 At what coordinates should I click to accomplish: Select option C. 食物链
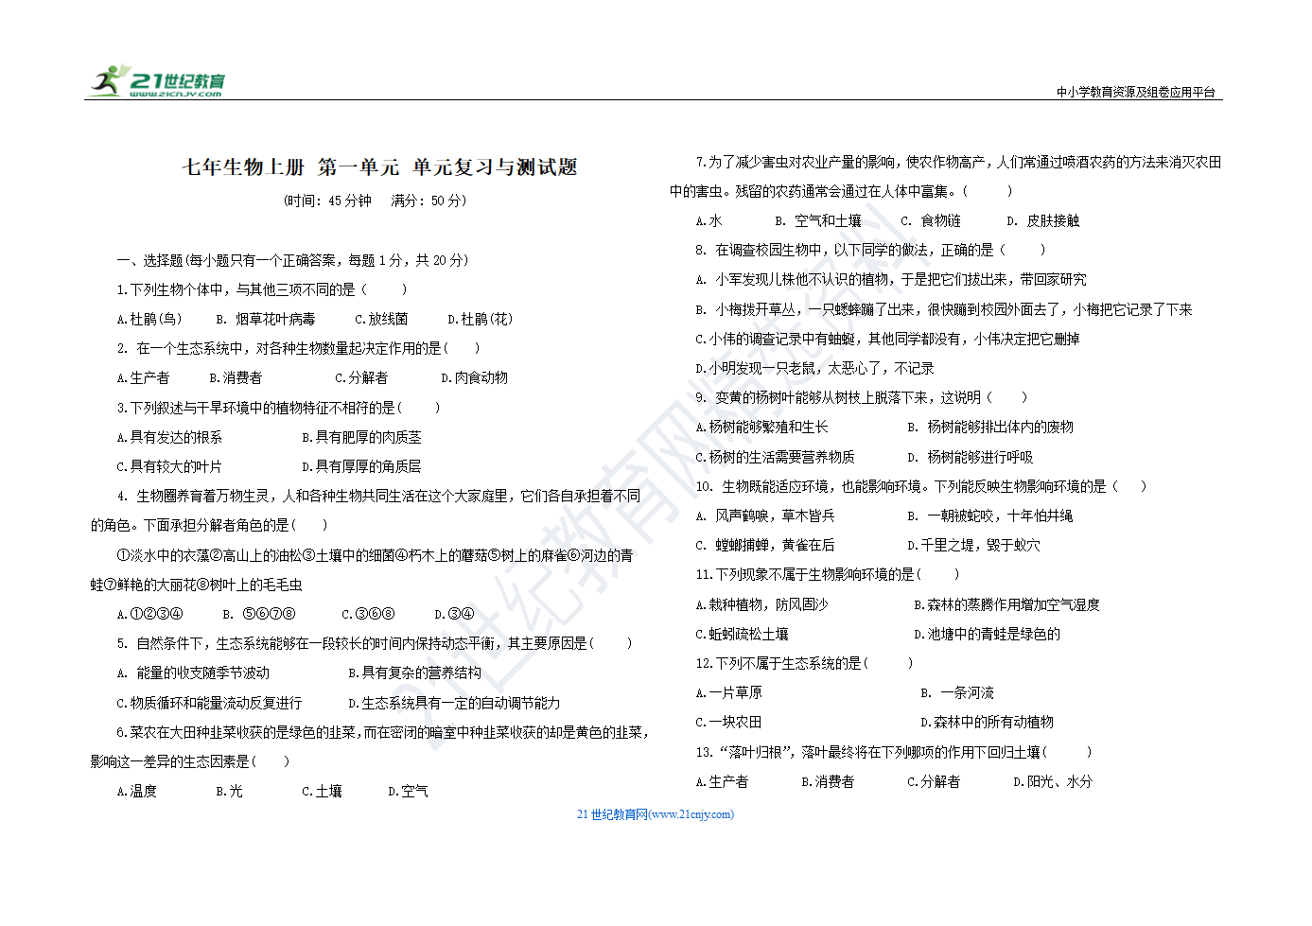click(931, 220)
